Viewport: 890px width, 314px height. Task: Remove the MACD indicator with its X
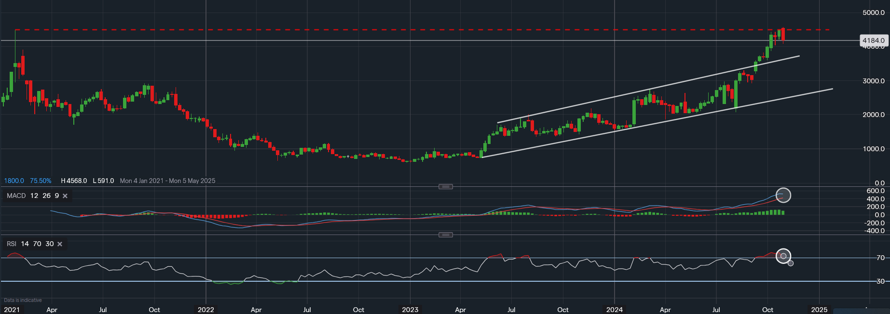pyautogui.click(x=65, y=196)
